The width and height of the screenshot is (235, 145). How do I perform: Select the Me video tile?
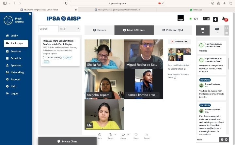tap(104, 114)
